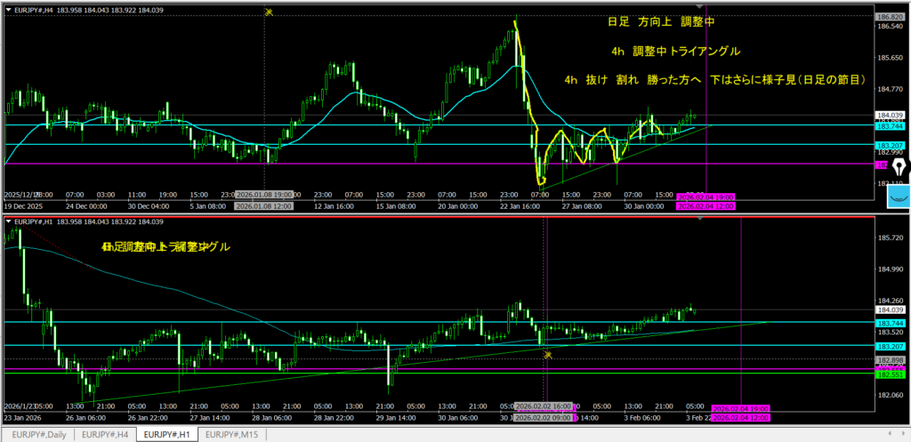The height and width of the screenshot is (442, 911).
Task: Click the gray chart shift triangle on H1 chart
Action: point(697,221)
